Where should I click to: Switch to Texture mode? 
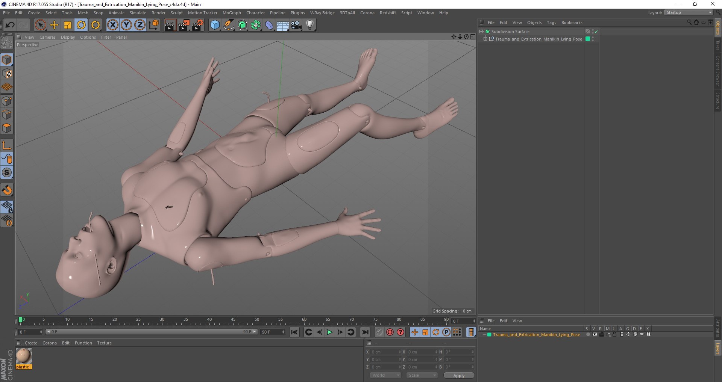point(7,74)
